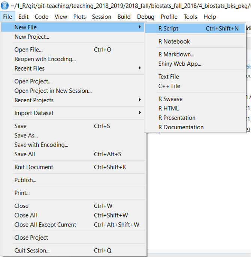This screenshot has height=257, width=251.
Task: Click Save All menu entry
Action: point(73,154)
